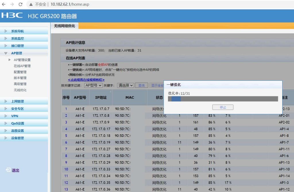Click the address bar URL 10.182.62.1/home.asp
Image resolution: width=294 pixels, height=192 pixels.
[x=70, y=4]
